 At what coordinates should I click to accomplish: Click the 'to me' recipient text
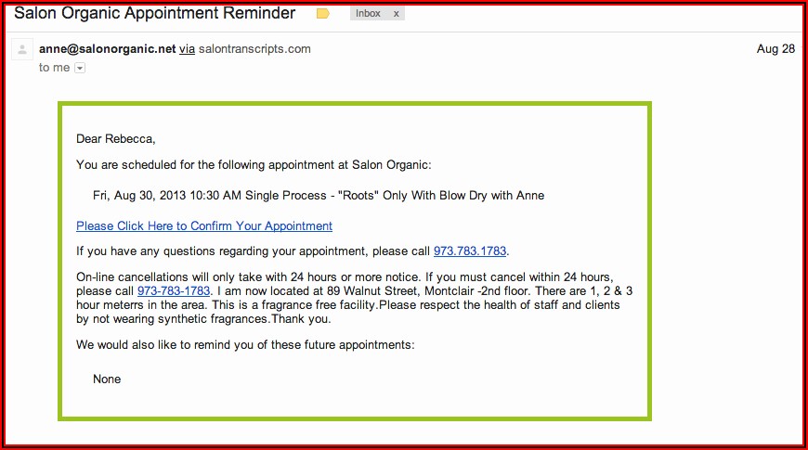click(54, 68)
